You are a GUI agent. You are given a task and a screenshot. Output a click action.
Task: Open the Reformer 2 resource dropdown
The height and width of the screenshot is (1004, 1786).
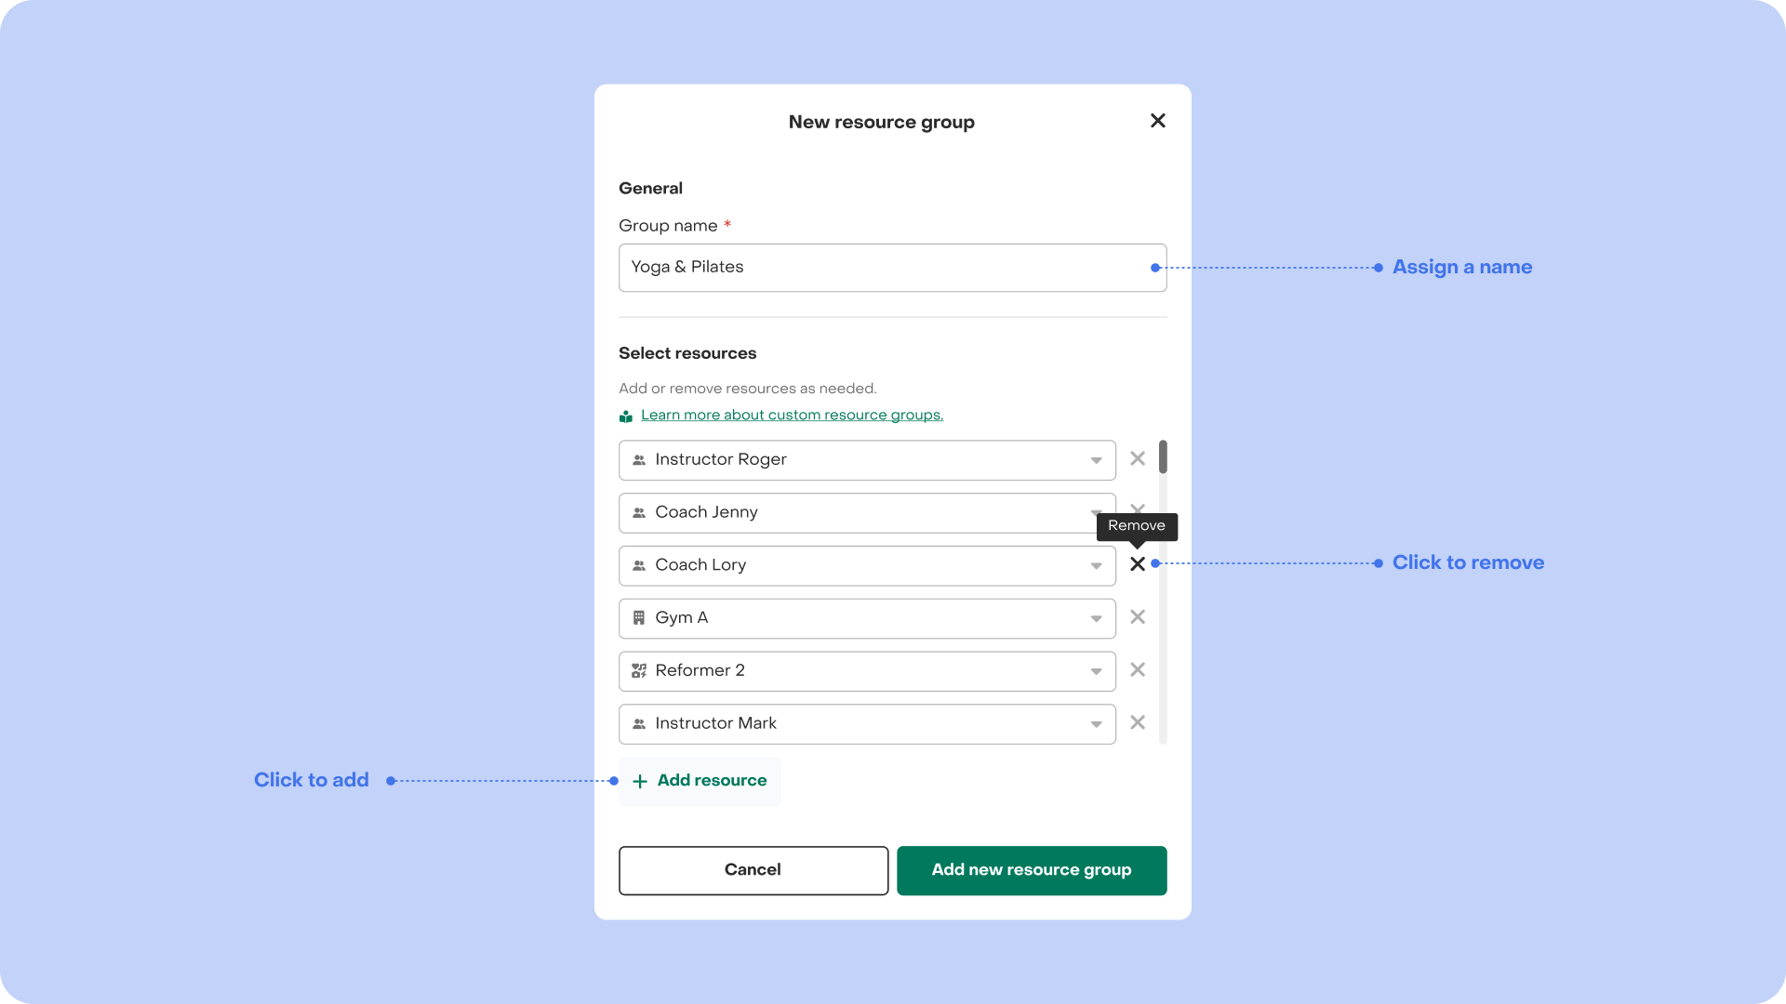click(x=1096, y=672)
